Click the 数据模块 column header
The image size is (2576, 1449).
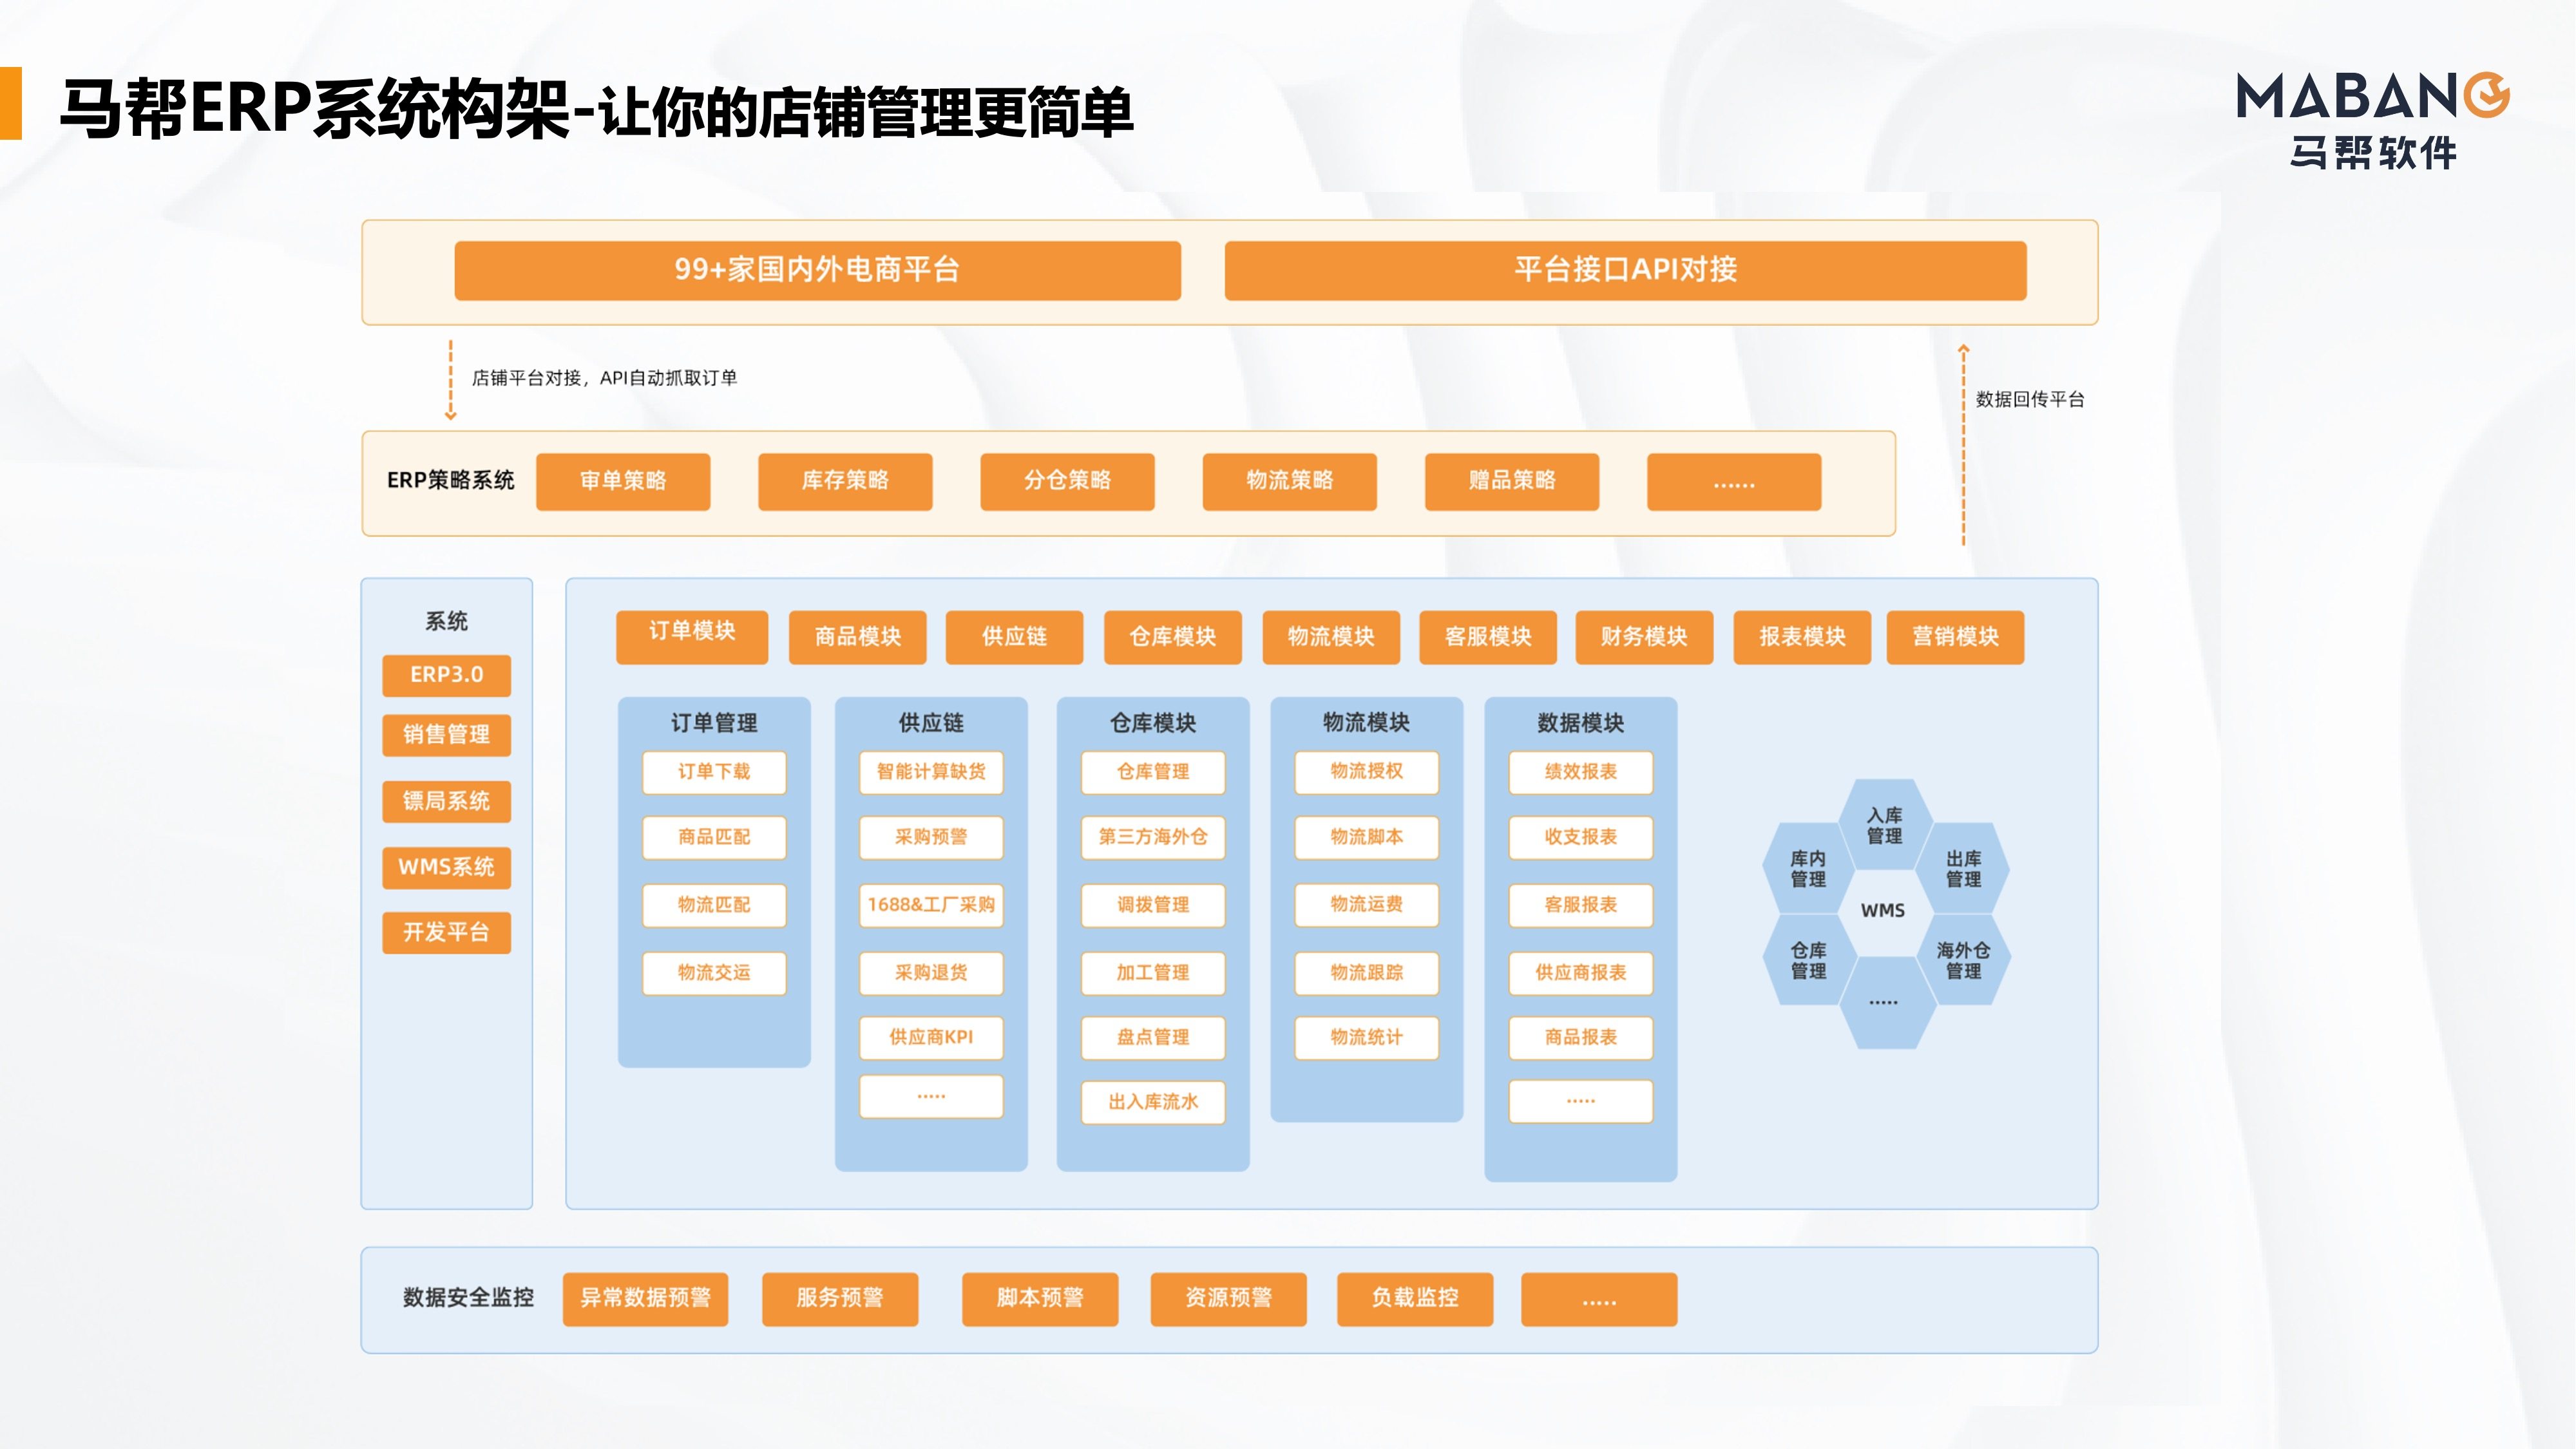[1581, 723]
